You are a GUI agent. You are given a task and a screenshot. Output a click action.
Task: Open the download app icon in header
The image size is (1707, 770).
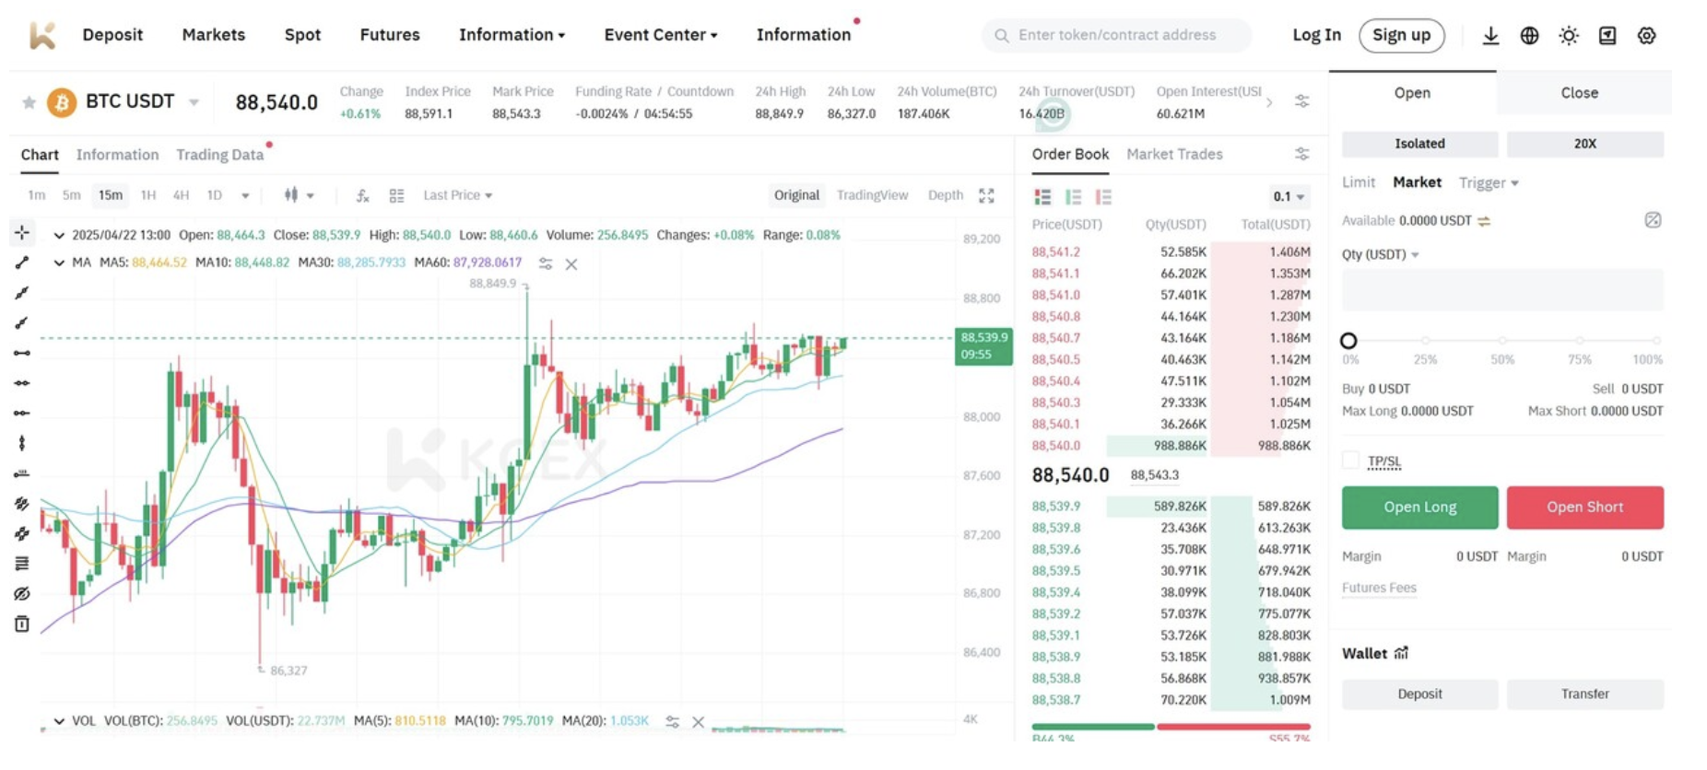click(x=1489, y=36)
